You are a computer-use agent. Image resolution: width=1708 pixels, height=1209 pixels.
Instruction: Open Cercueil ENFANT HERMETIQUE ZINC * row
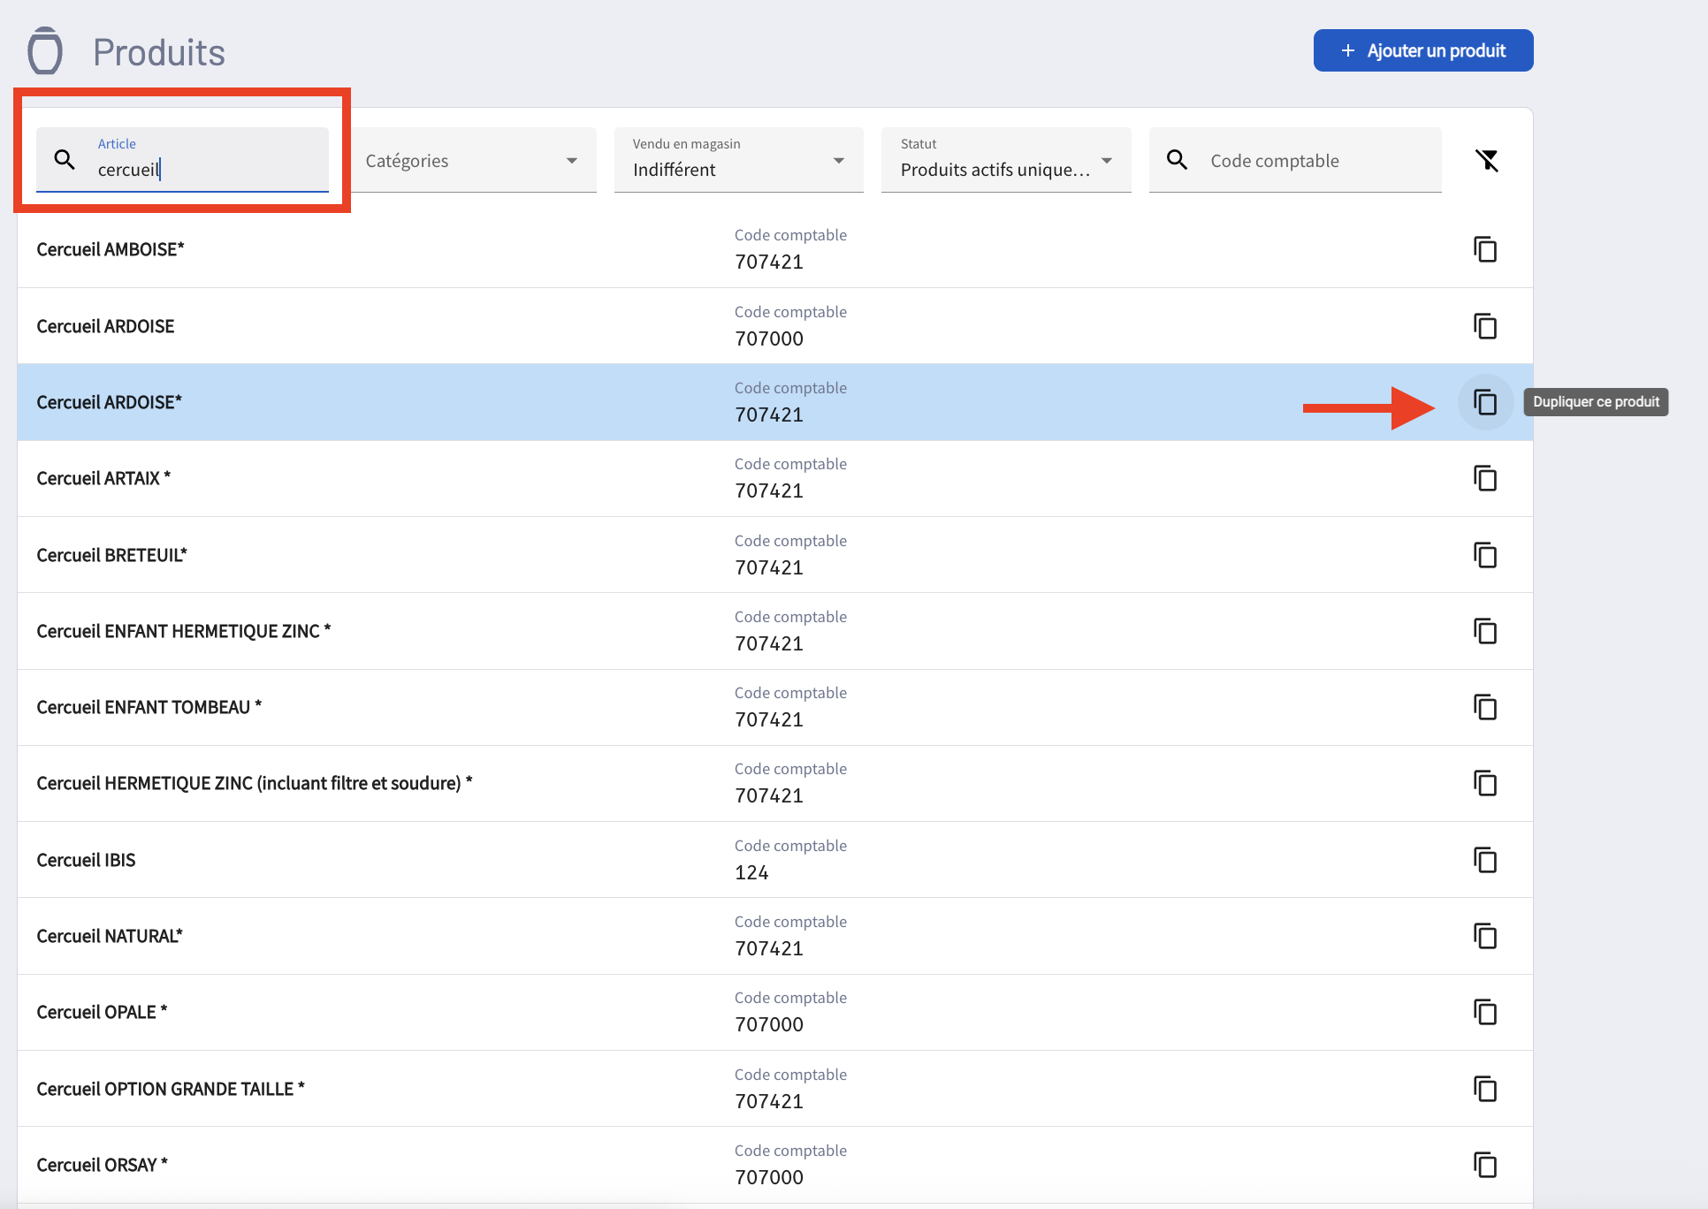click(775, 631)
